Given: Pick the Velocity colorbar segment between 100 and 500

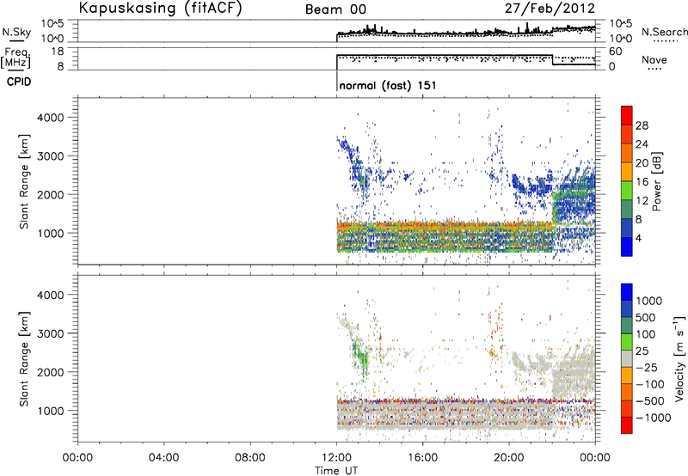Looking at the screenshot, I should pos(627,326).
